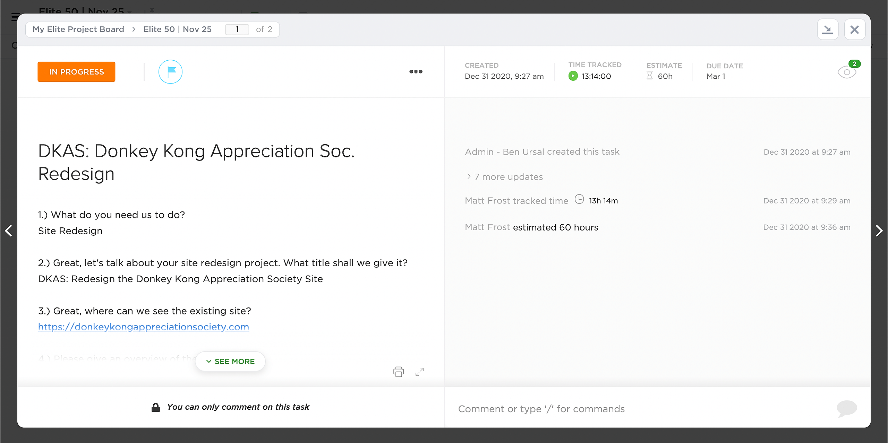Expand description with the diagonal arrows icon
The width and height of the screenshot is (888, 443).
[x=419, y=372]
